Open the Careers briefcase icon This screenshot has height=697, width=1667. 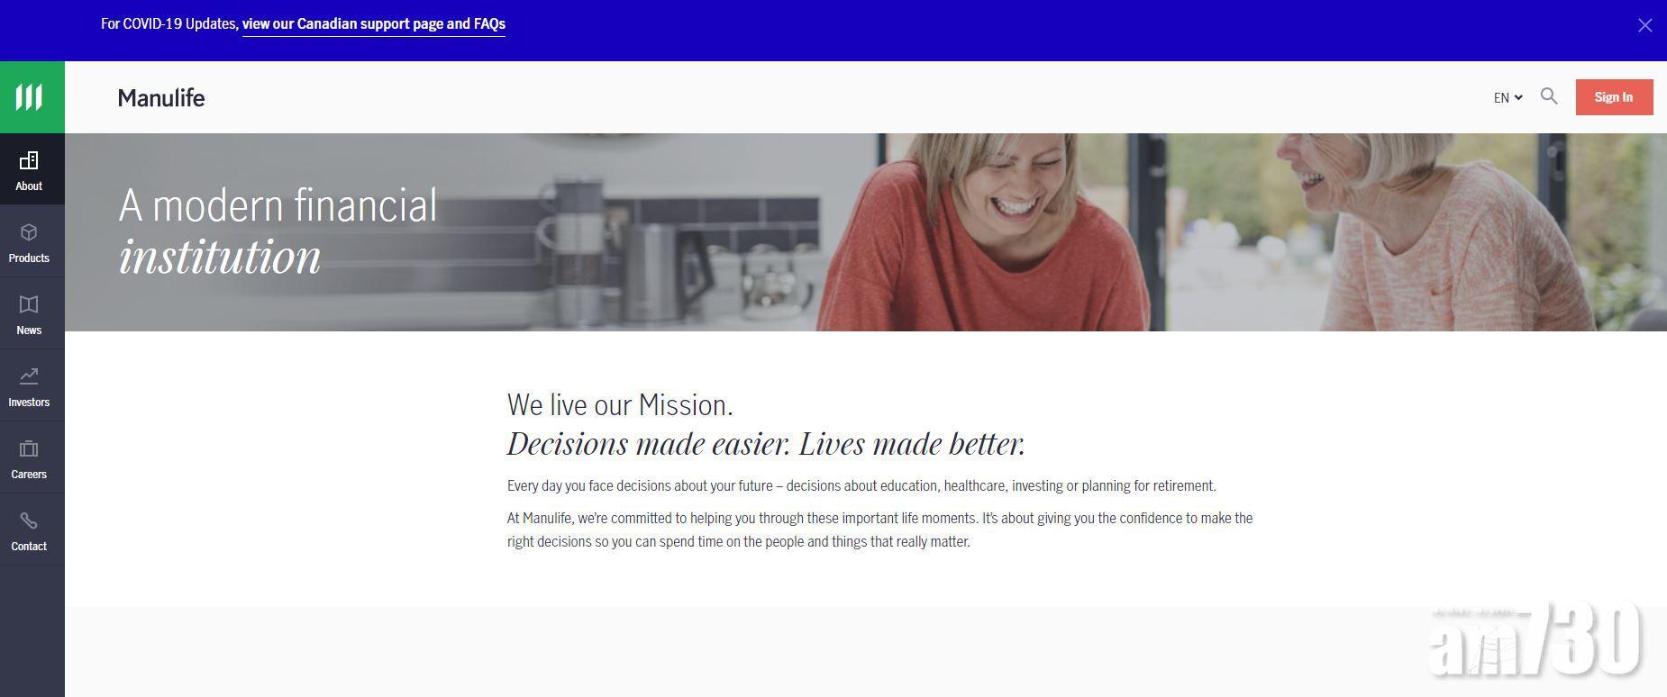coord(29,448)
